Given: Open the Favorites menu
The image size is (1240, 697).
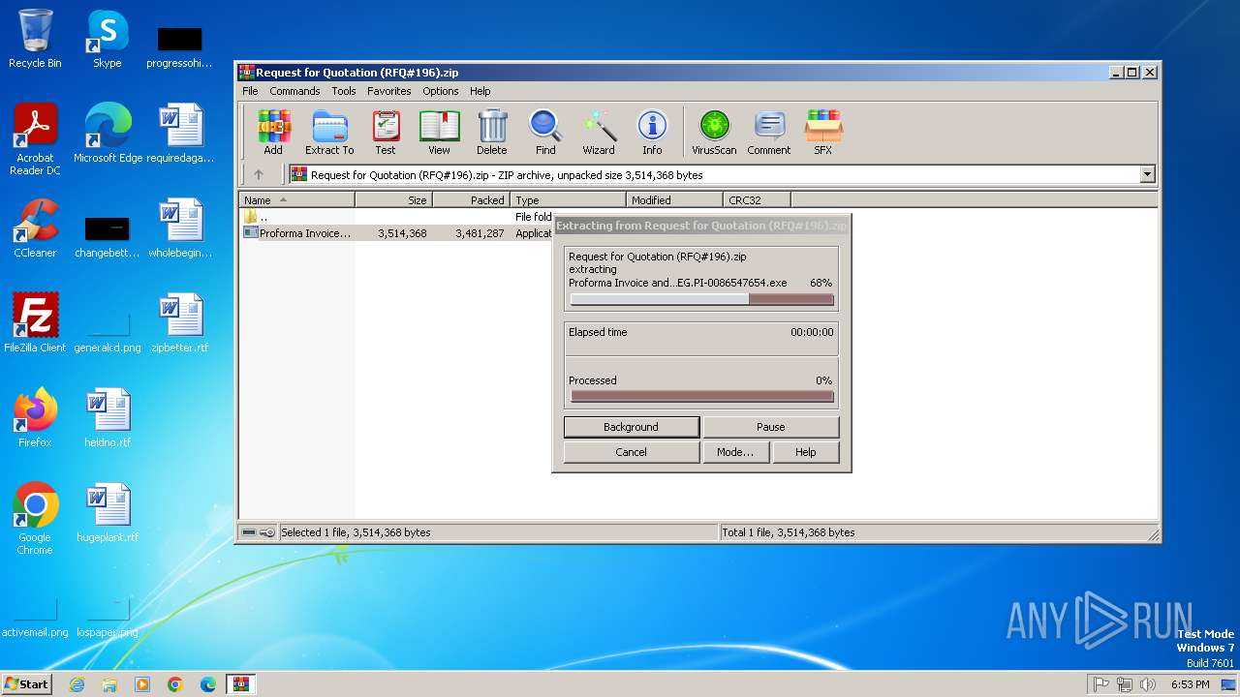Looking at the screenshot, I should (x=388, y=91).
